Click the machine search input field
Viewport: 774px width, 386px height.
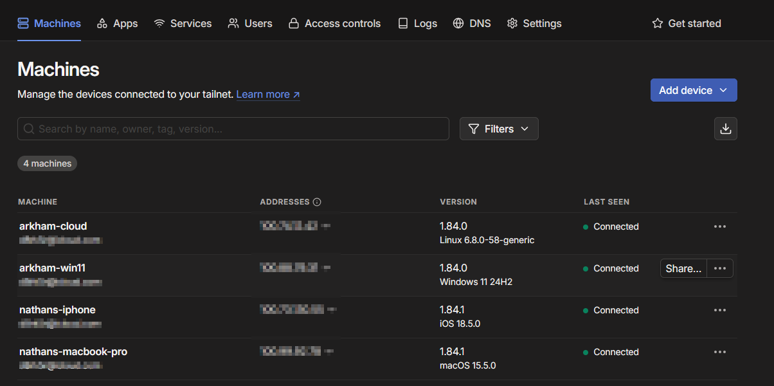pyautogui.click(x=233, y=129)
